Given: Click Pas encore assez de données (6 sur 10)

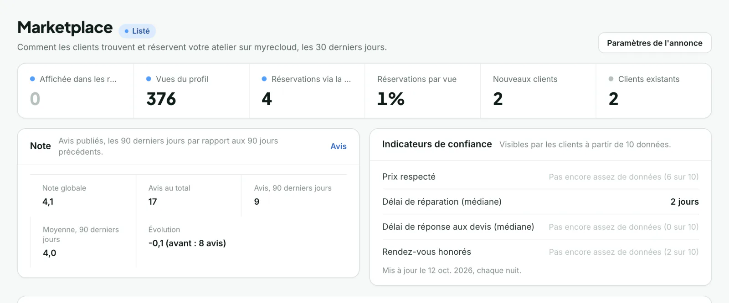Looking at the screenshot, I should [x=623, y=177].
